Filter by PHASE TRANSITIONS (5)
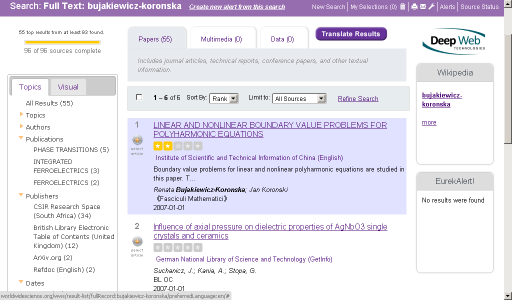Image resolution: width=512 pixels, height=300 pixels. coord(71,150)
